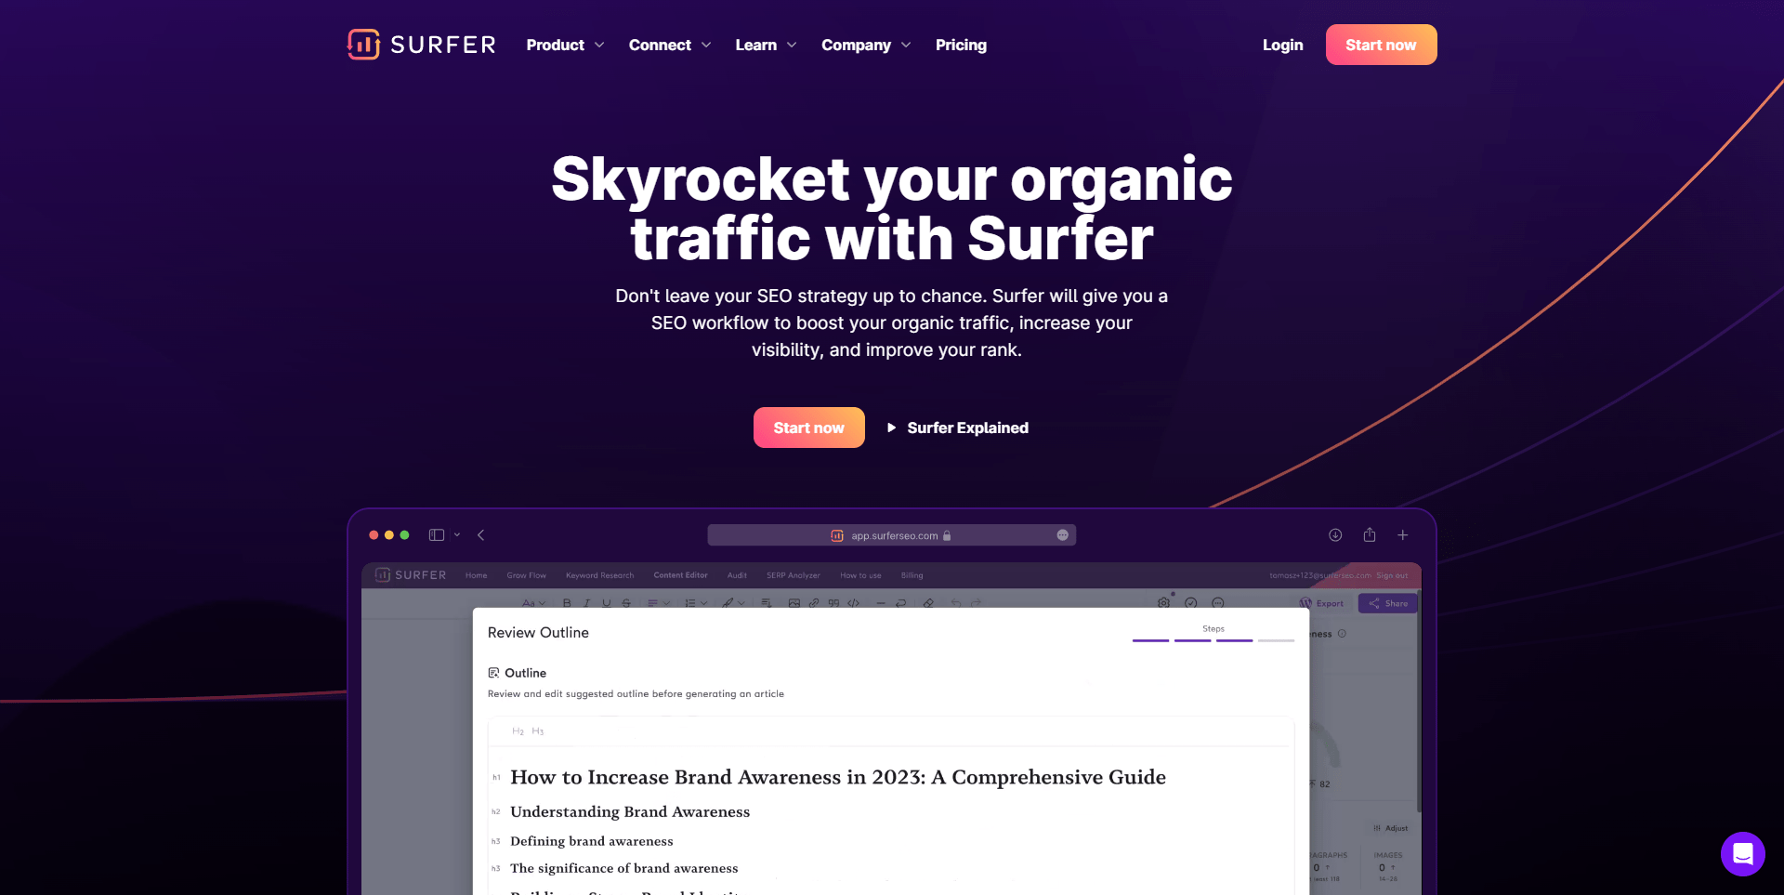
Task: Select the Content Editor tab
Action: tap(680, 575)
